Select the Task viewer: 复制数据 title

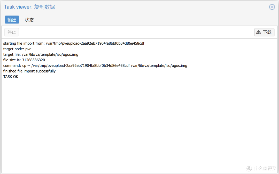tap(29, 7)
